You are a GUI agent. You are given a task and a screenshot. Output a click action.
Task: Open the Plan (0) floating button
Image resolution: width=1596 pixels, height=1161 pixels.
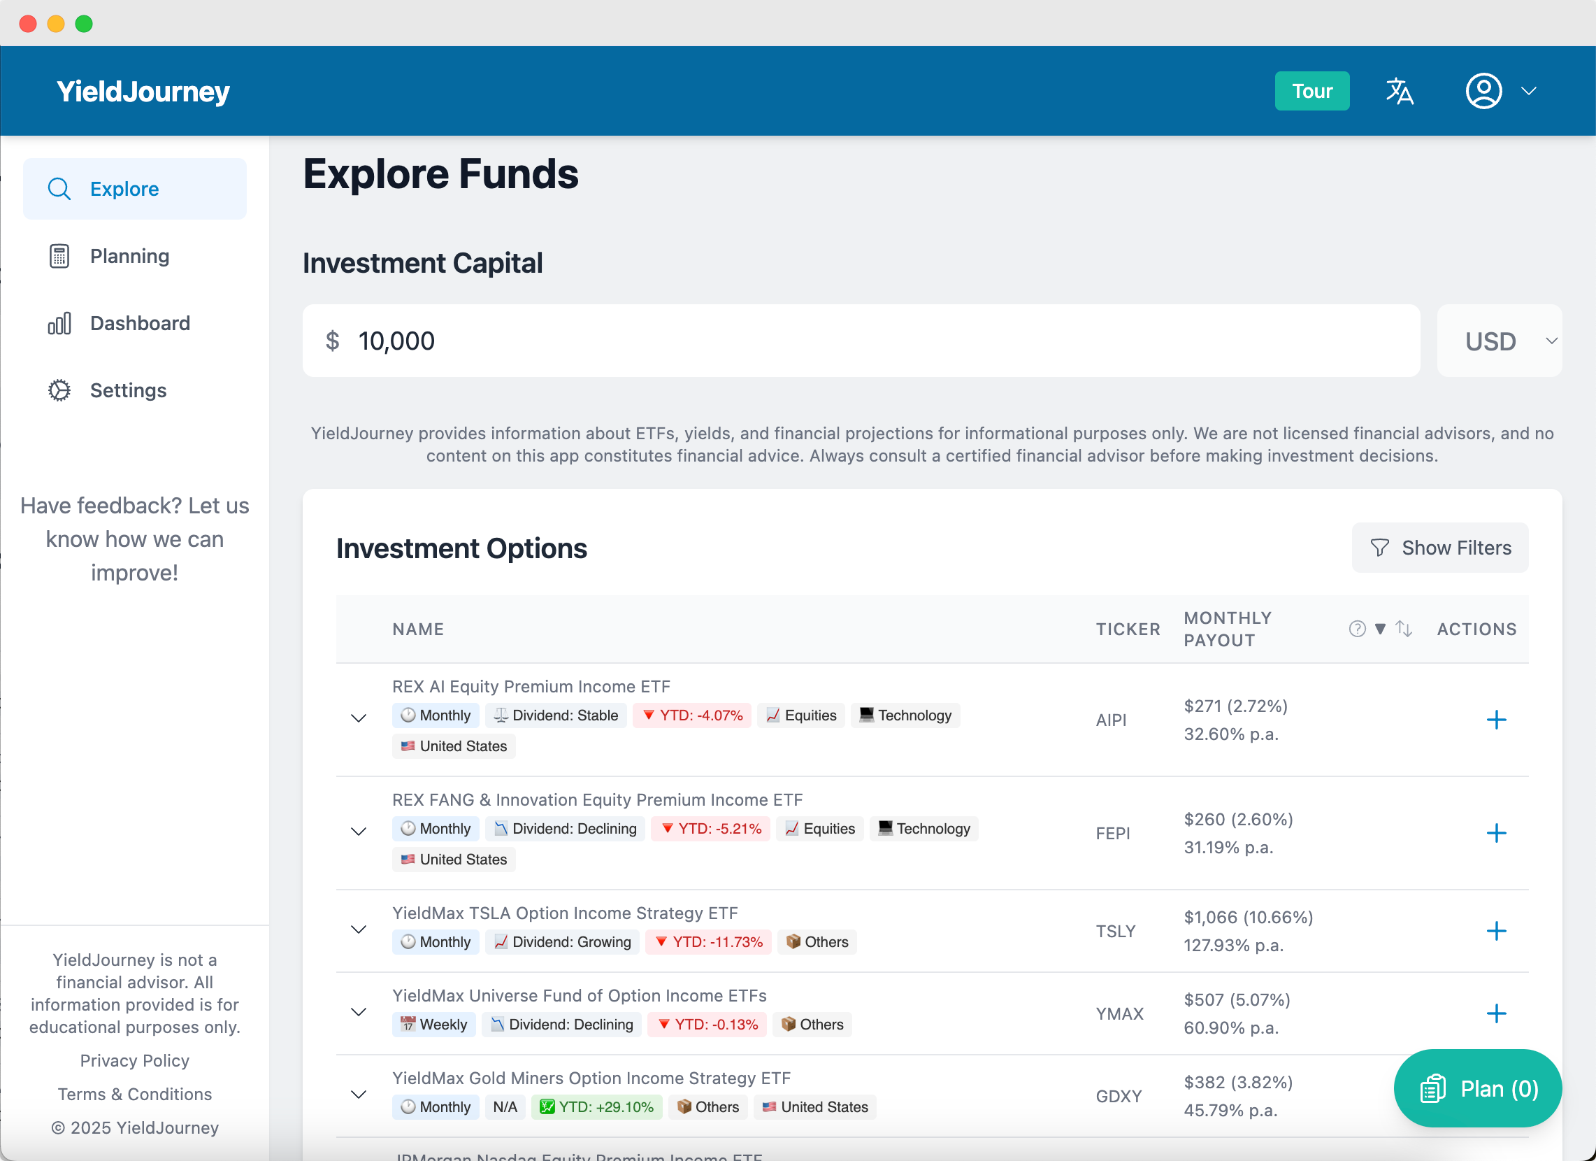pos(1478,1088)
